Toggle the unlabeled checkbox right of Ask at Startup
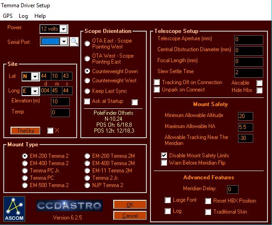272x225 pixels. point(134,102)
